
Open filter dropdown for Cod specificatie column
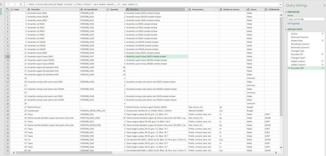tap(104, 9)
